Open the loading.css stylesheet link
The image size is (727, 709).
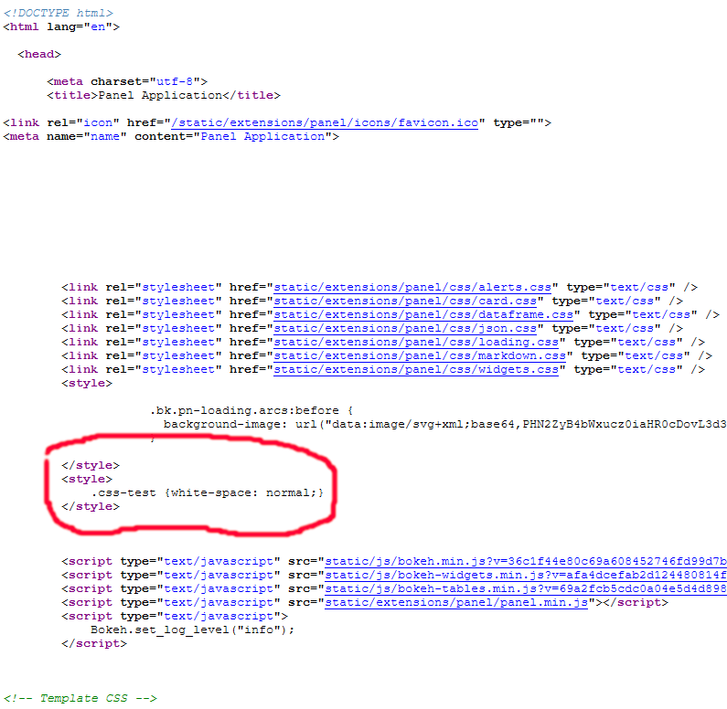(416, 343)
